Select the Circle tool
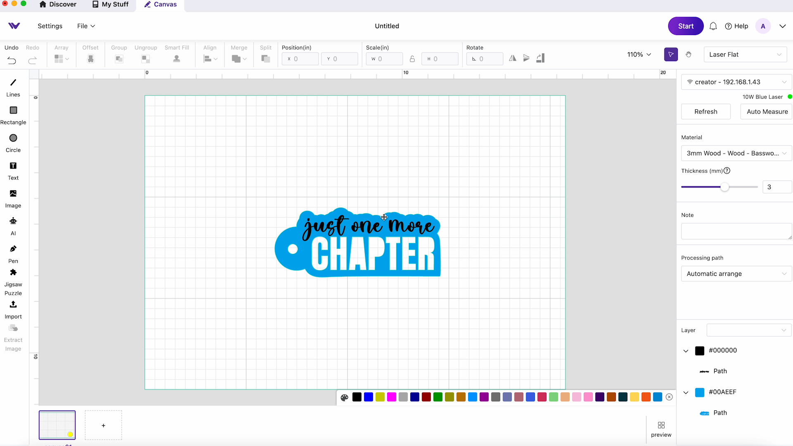793x446 pixels. (13, 138)
